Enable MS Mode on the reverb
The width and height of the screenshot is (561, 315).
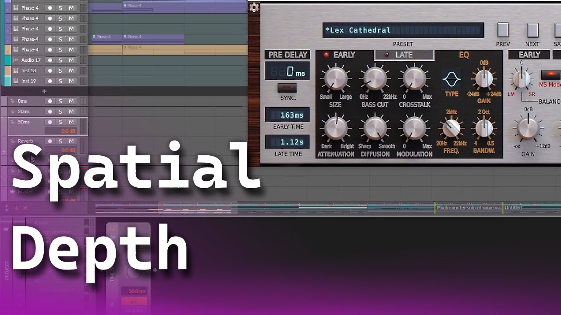551,75
